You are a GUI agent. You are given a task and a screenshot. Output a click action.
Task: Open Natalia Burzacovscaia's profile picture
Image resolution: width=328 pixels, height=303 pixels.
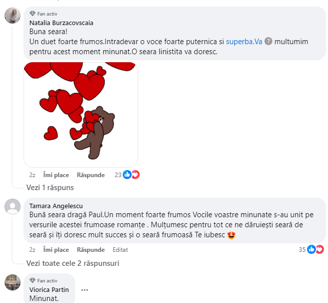pos(13,16)
